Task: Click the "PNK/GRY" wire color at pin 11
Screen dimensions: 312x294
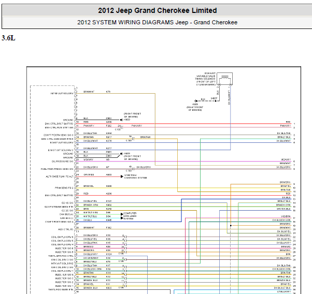Action: (x=89, y=126)
